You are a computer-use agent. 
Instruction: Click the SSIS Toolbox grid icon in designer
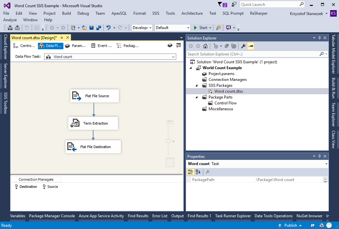178,45
